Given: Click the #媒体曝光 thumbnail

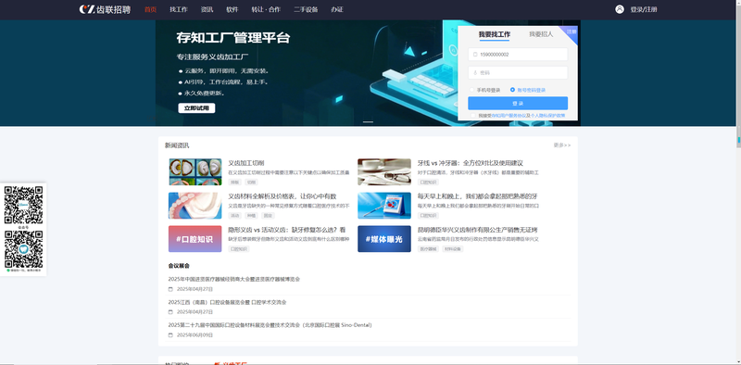Looking at the screenshot, I should (x=384, y=239).
